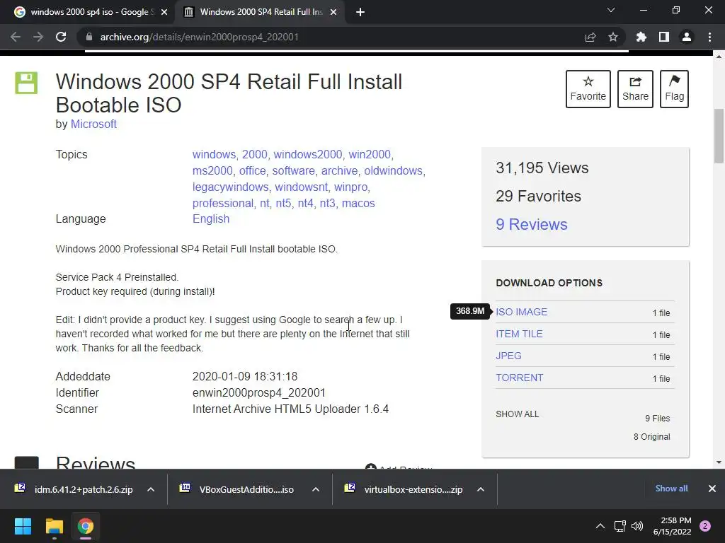
Task: Open the software topic link
Action: (293, 171)
